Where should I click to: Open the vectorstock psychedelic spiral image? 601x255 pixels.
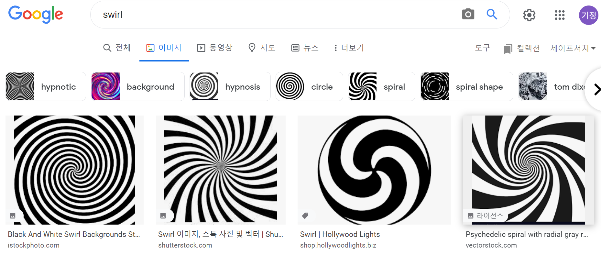pos(529,170)
